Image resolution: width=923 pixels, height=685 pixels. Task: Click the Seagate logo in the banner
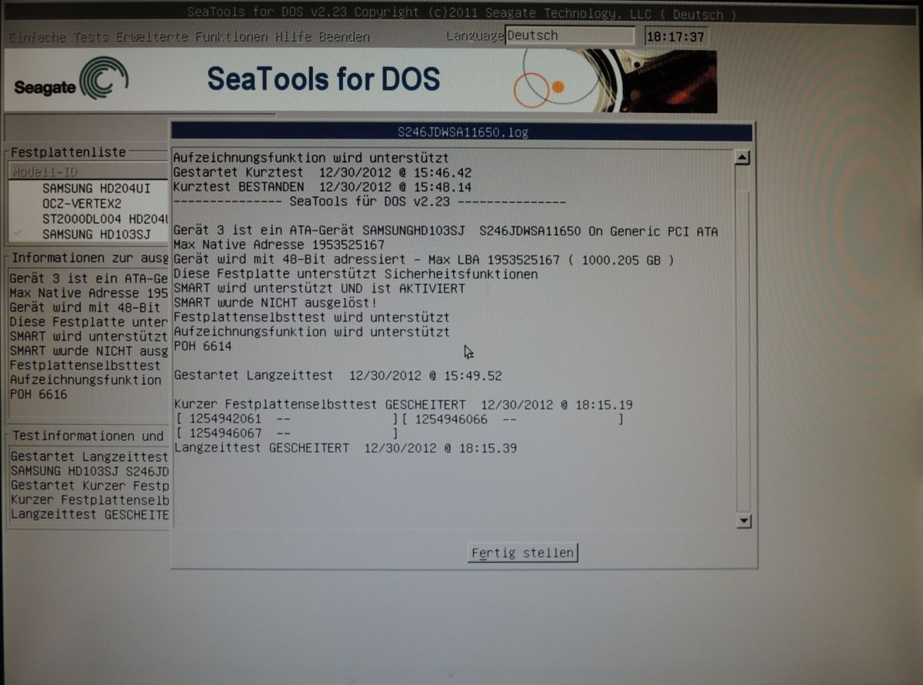click(70, 80)
